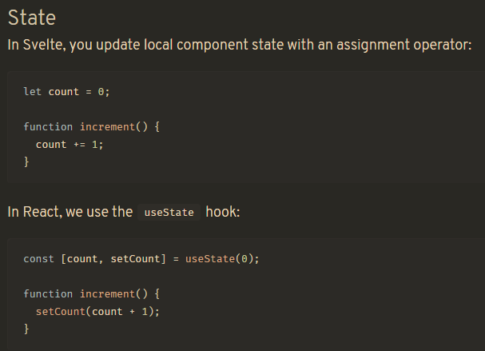Click the "setCount(count + 1);" line
485x351 pixels.
[x=97, y=312]
